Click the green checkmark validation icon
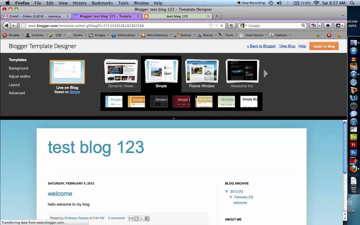This screenshot has height=225, width=360. point(319,35)
